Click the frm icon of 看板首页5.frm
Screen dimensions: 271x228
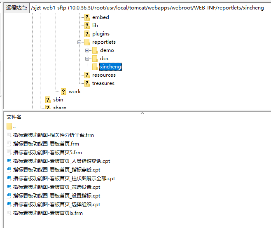tap(9, 152)
